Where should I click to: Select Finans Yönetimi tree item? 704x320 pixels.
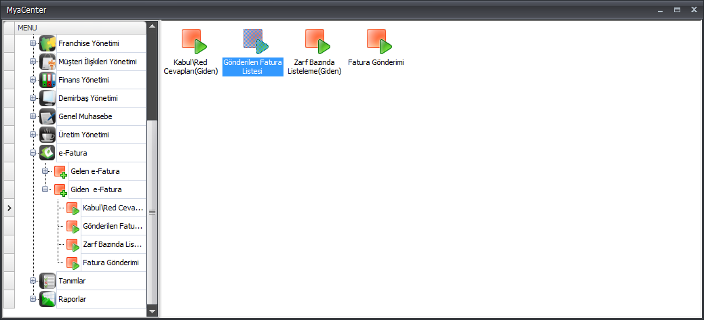tap(83, 80)
